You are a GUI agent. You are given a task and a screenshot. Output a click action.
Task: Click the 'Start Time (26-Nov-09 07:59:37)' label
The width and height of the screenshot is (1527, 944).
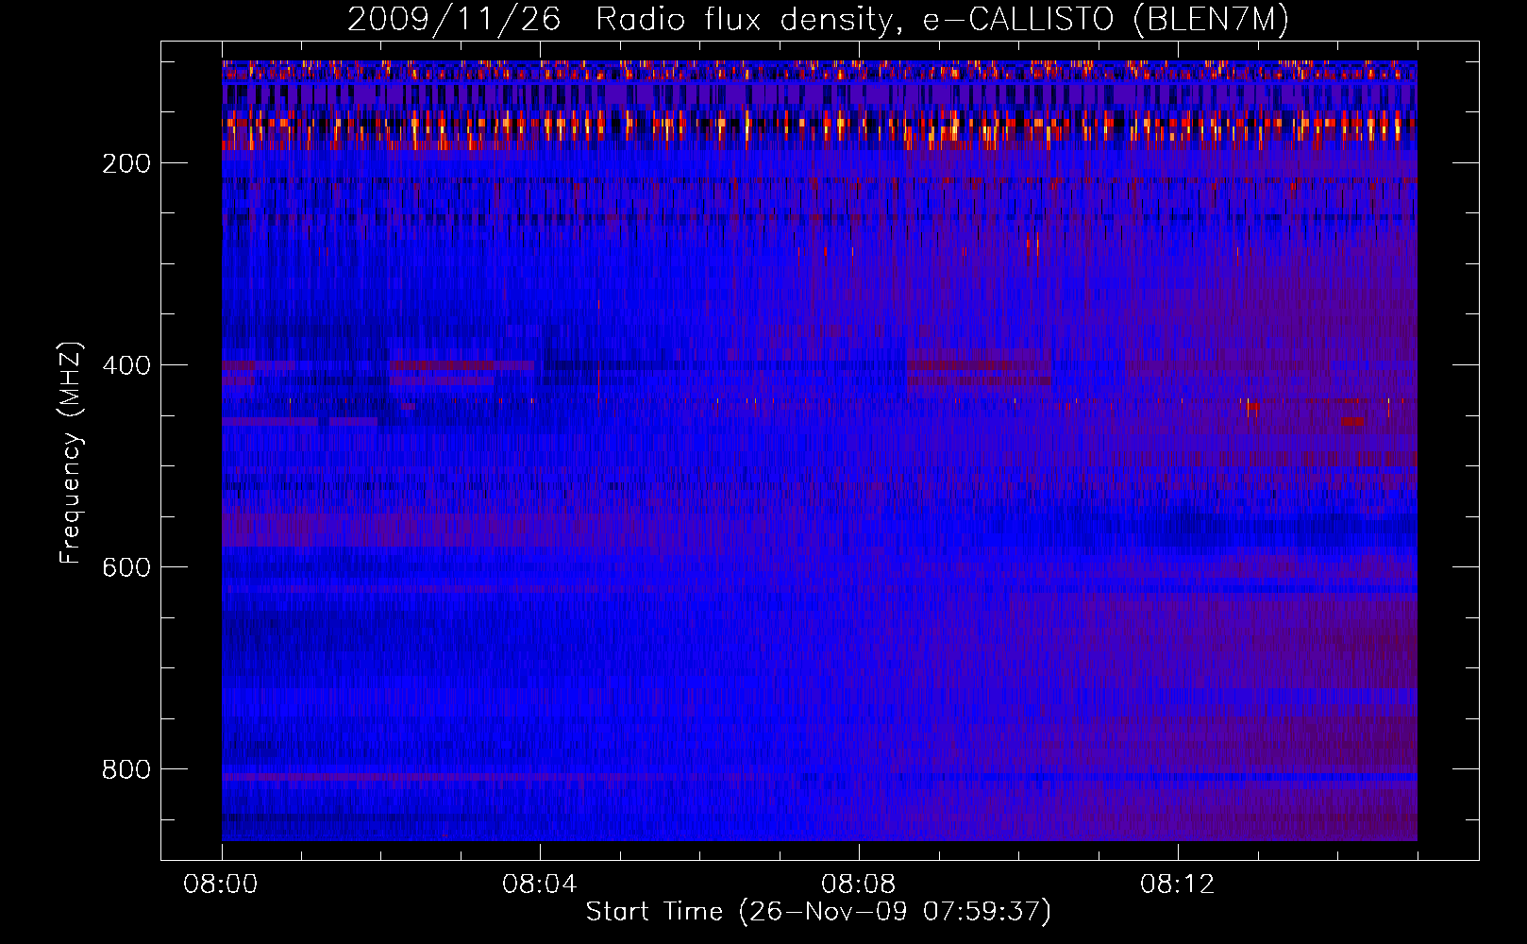tap(819, 912)
